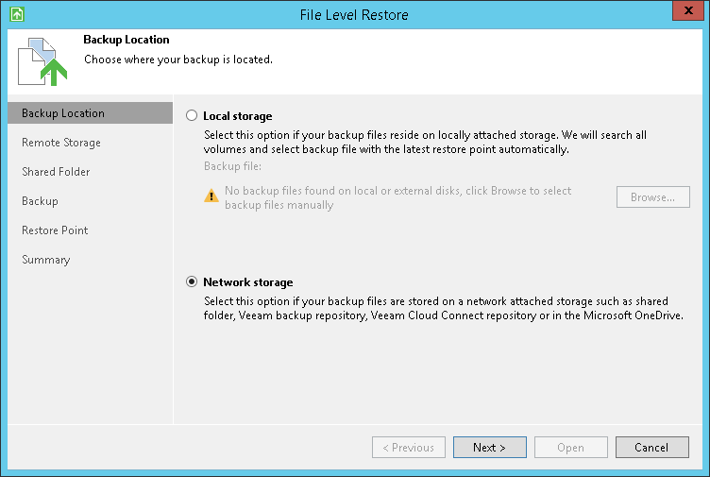Image resolution: width=710 pixels, height=477 pixels.
Task: Click the no backup files found message
Action: tap(397, 197)
